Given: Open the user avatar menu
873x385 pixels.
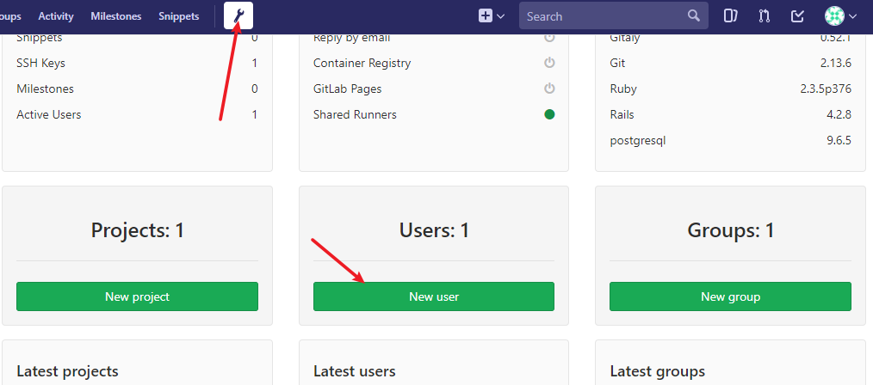Looking at the screenshot, I should 840,16.
